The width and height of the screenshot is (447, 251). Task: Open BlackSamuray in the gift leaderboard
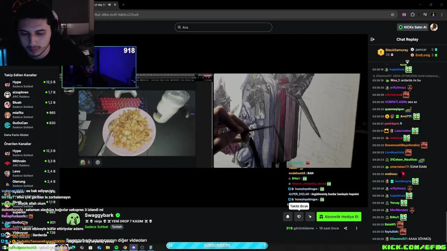point(397,50)
